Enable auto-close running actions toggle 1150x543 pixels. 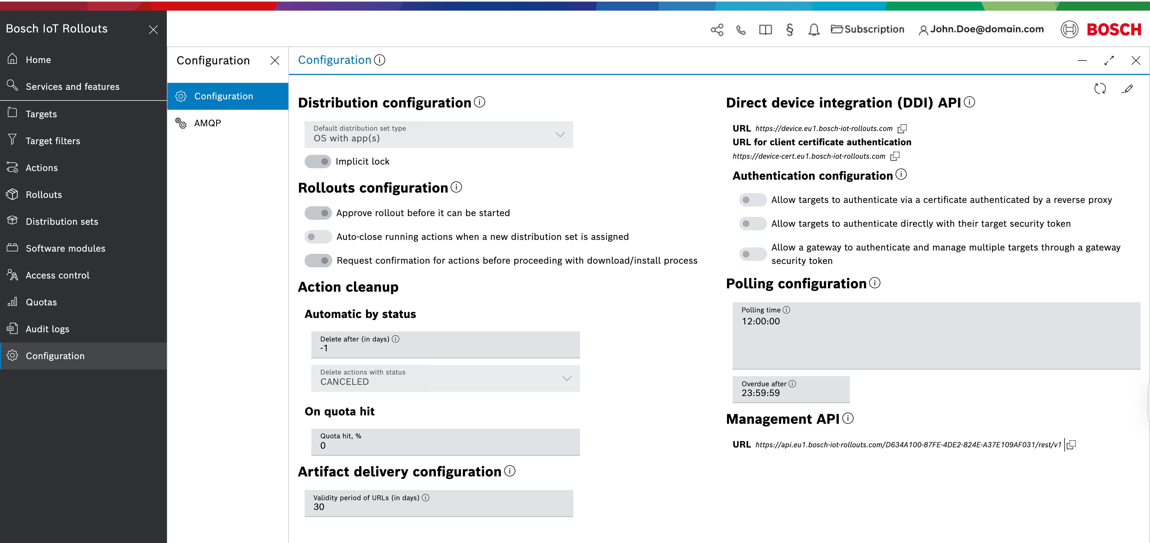[x=318, y=237]
